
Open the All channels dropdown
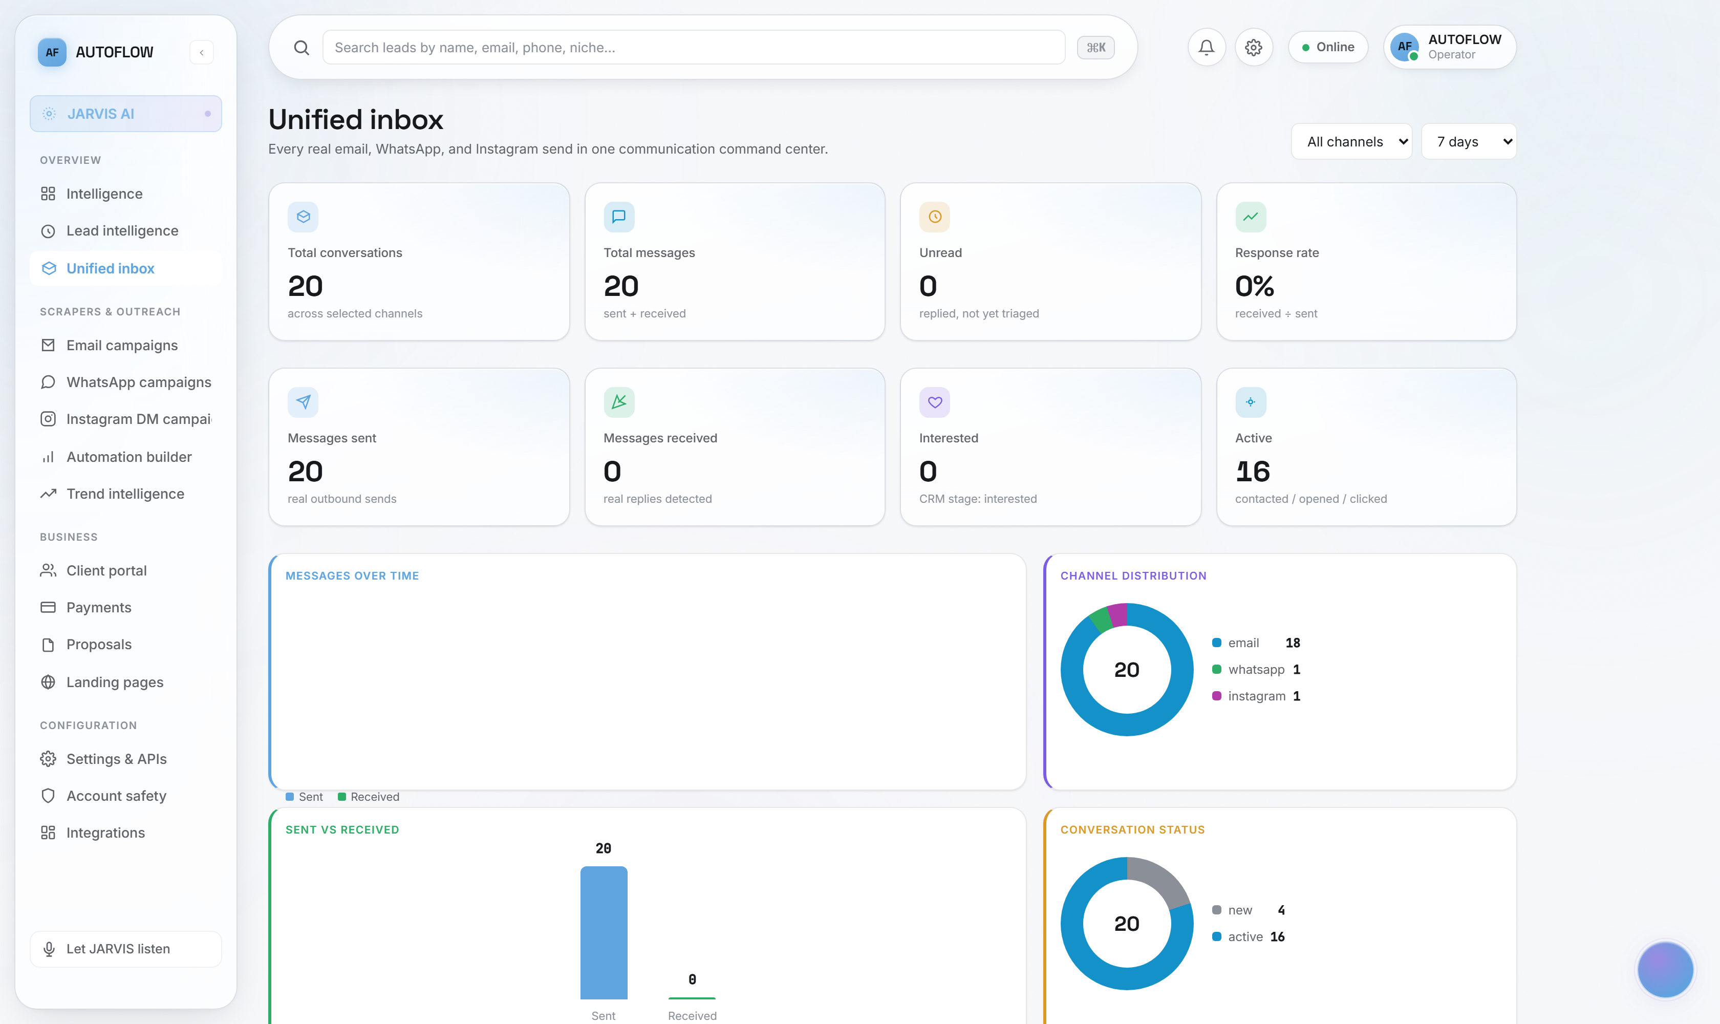(1351, 141)
